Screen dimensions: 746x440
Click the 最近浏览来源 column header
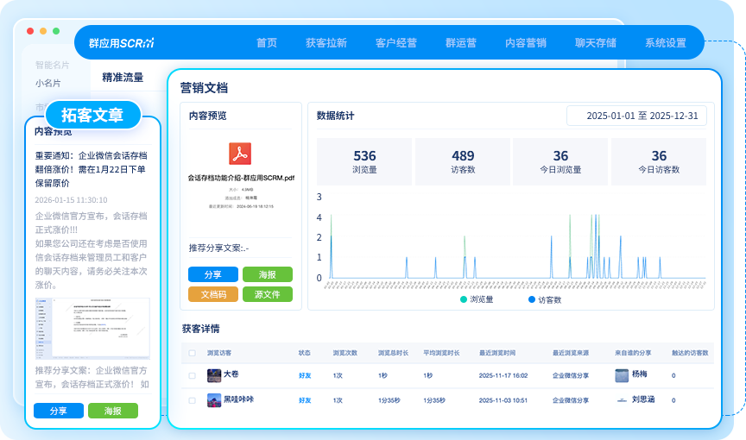coord(571,353)
